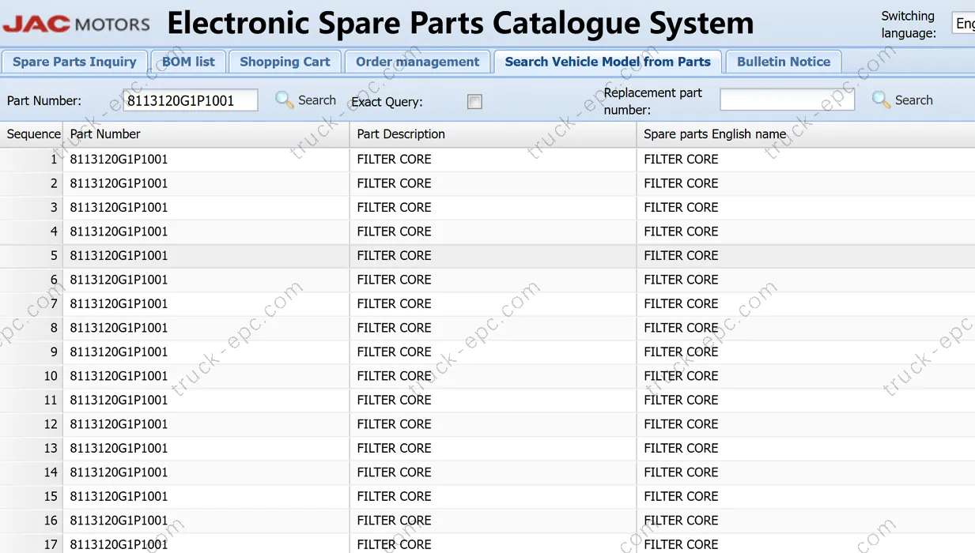Select part number in sequence row 7
The height and width of the screenshot is (553, 975).
click(x=119, y=304)
